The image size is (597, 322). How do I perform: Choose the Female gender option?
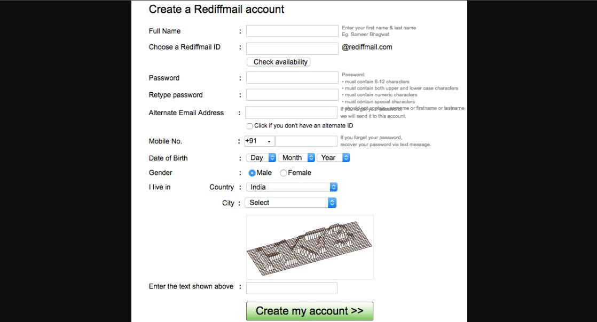pyautogui.click(x=283, y=173)
